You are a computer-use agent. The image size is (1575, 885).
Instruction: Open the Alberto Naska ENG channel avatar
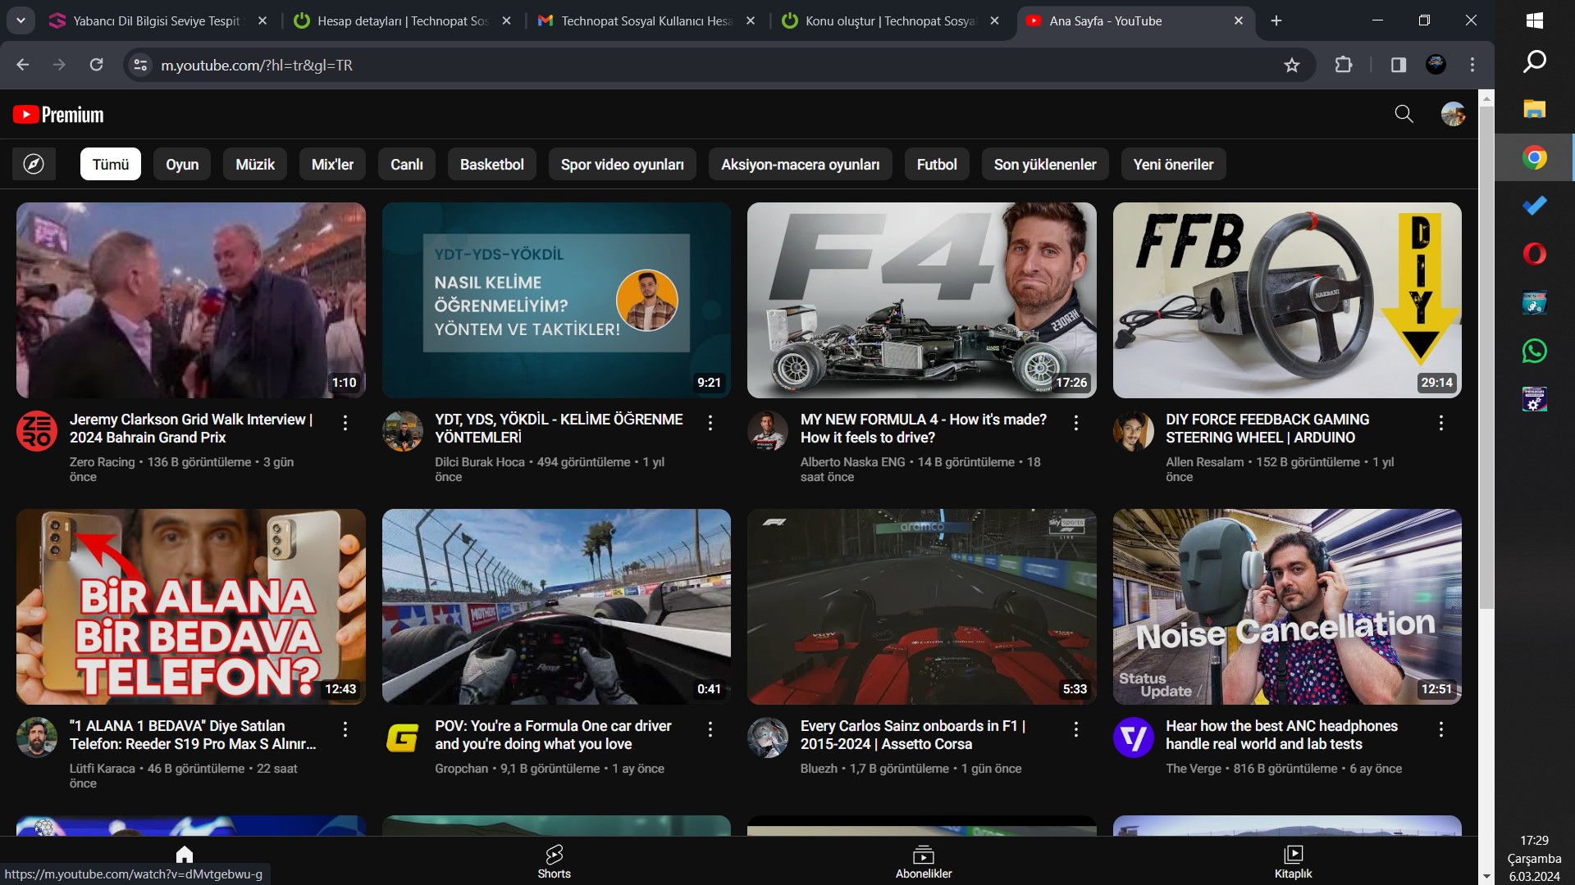tap(768, 431)
